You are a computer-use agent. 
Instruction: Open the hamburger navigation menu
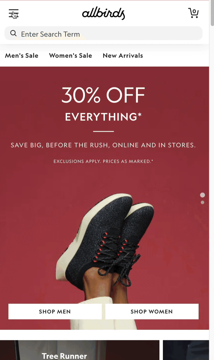[13, 13]
